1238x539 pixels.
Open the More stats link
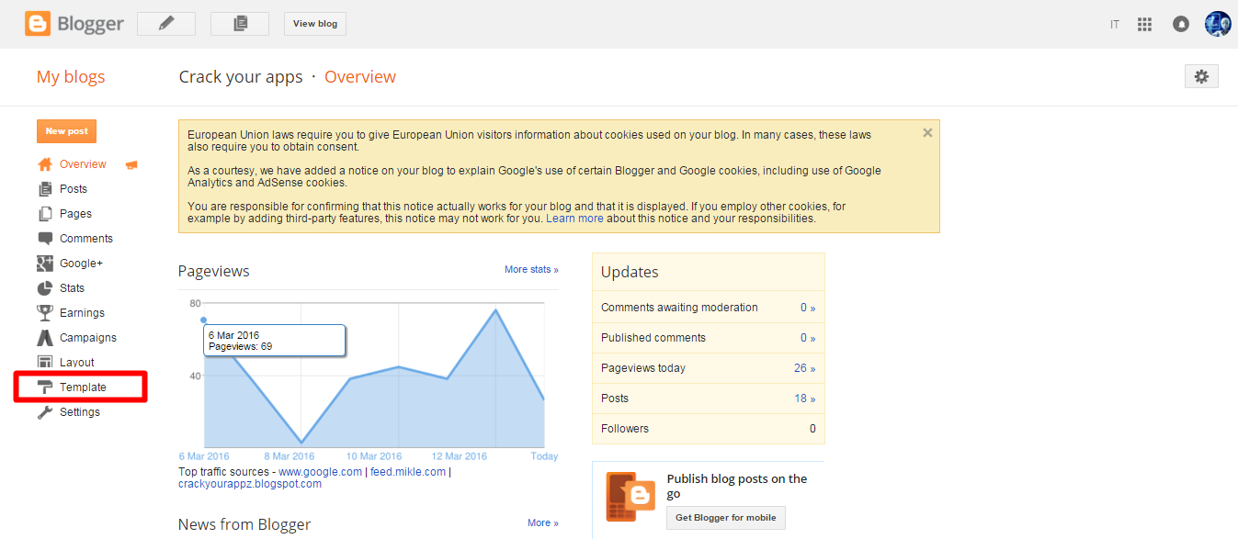tap(531, 270)
